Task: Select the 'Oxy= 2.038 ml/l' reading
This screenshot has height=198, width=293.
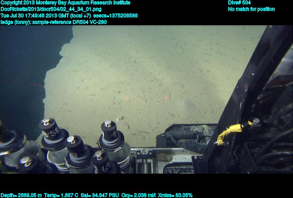Action: (138, 196)
